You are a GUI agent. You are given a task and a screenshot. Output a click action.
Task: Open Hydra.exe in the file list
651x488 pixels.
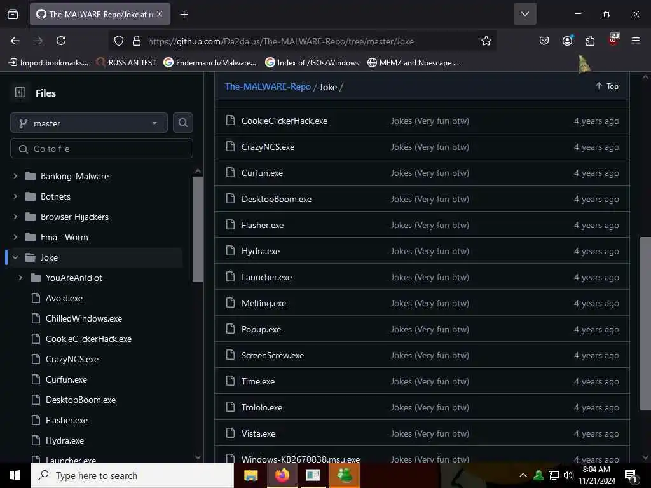260,251
